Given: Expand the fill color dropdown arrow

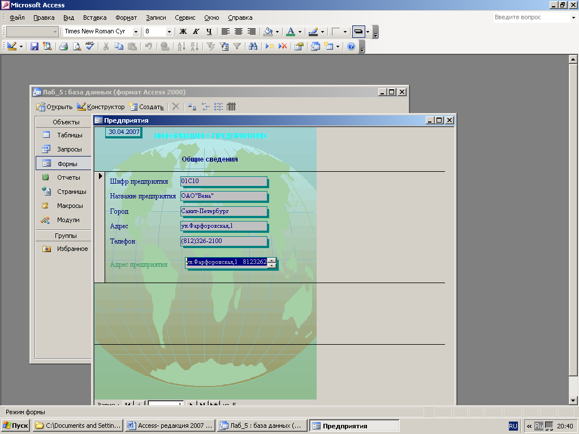Looking at the screenshot, I should pos(277,32).
